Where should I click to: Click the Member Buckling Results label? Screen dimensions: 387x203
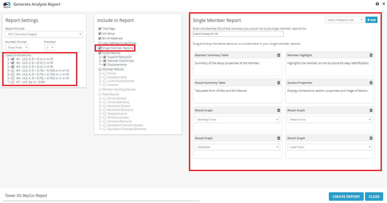119,89
